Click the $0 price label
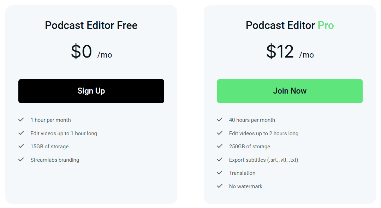This screenshot has width=381, height=208. click(81, 52)
